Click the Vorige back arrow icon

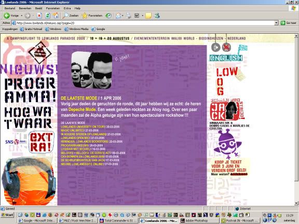click(7, 16)
